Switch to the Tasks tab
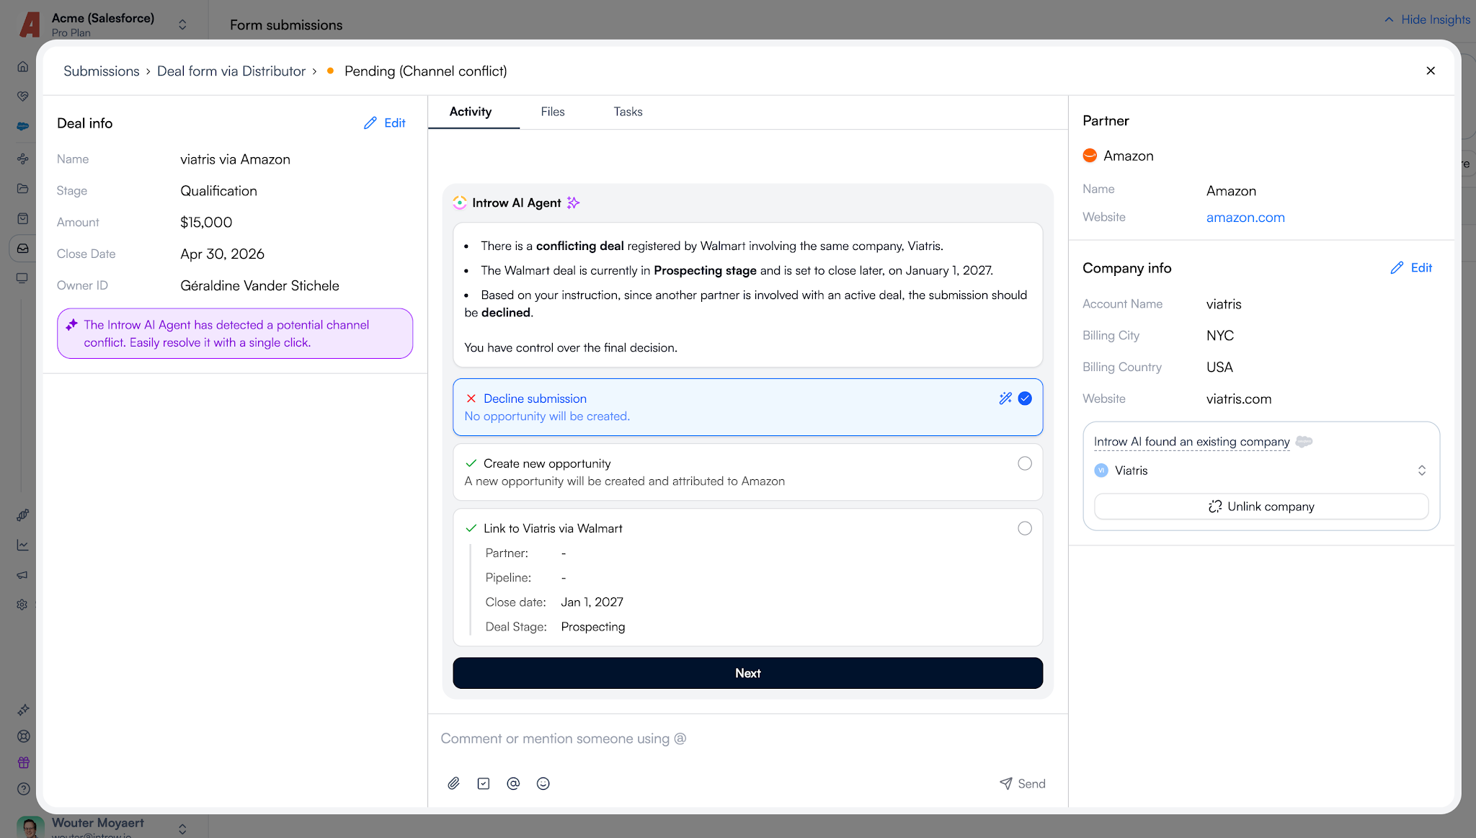This screenshot has width=1476, height=838. [x=628, y=112]
